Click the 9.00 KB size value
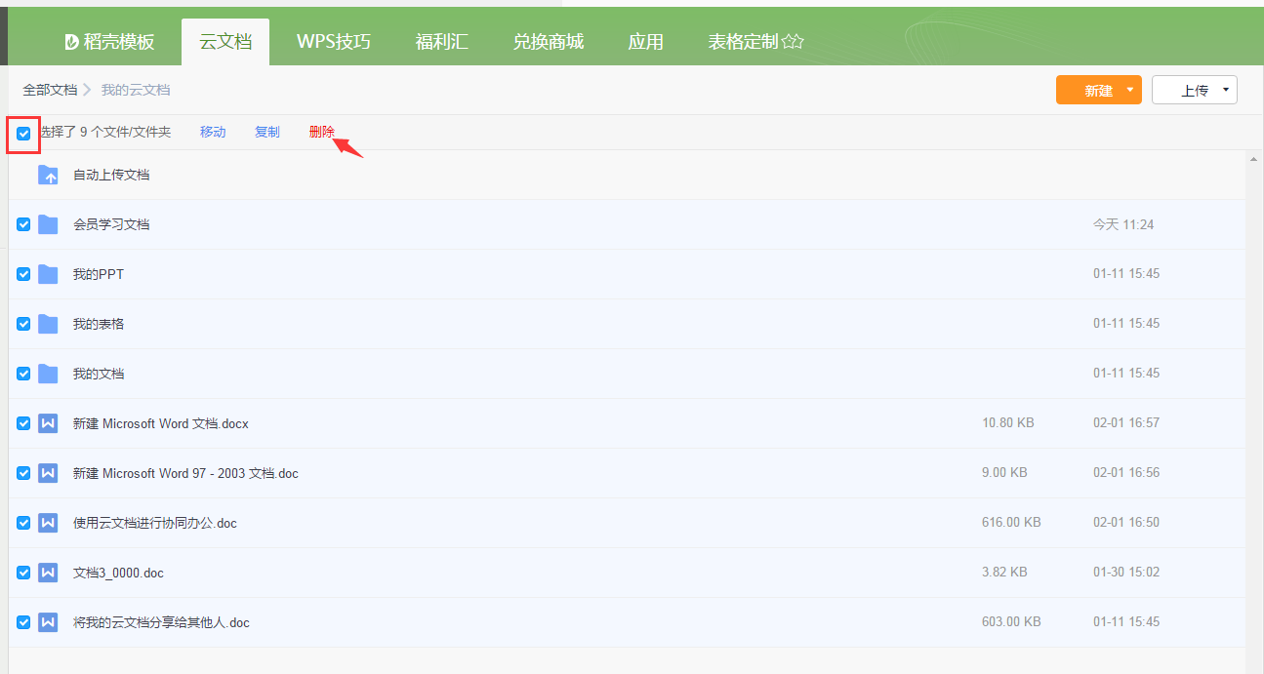The image size is (1264, 674). pyautogui.click(x=1004, y=472)
